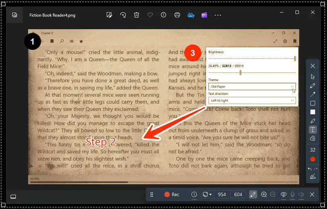Select the filled rectangle tool
Viewport: 327px width, 209px height.
(x=313, y=112)
